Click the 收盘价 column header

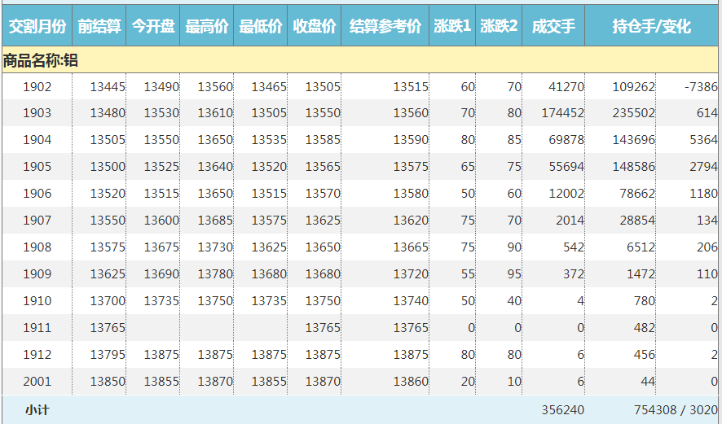(315, 27)
